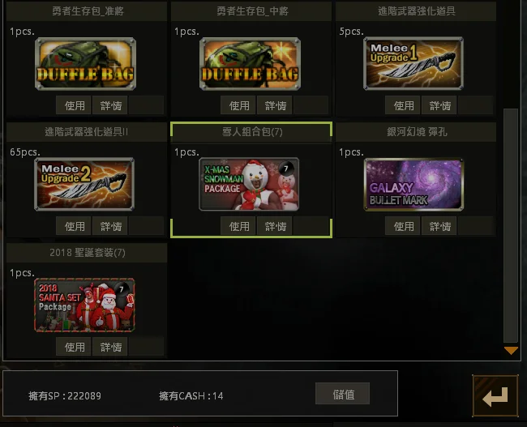Select the first Duffle Bag item icon
The width and height of the screenshot is (527, 427).
point(85,64)
